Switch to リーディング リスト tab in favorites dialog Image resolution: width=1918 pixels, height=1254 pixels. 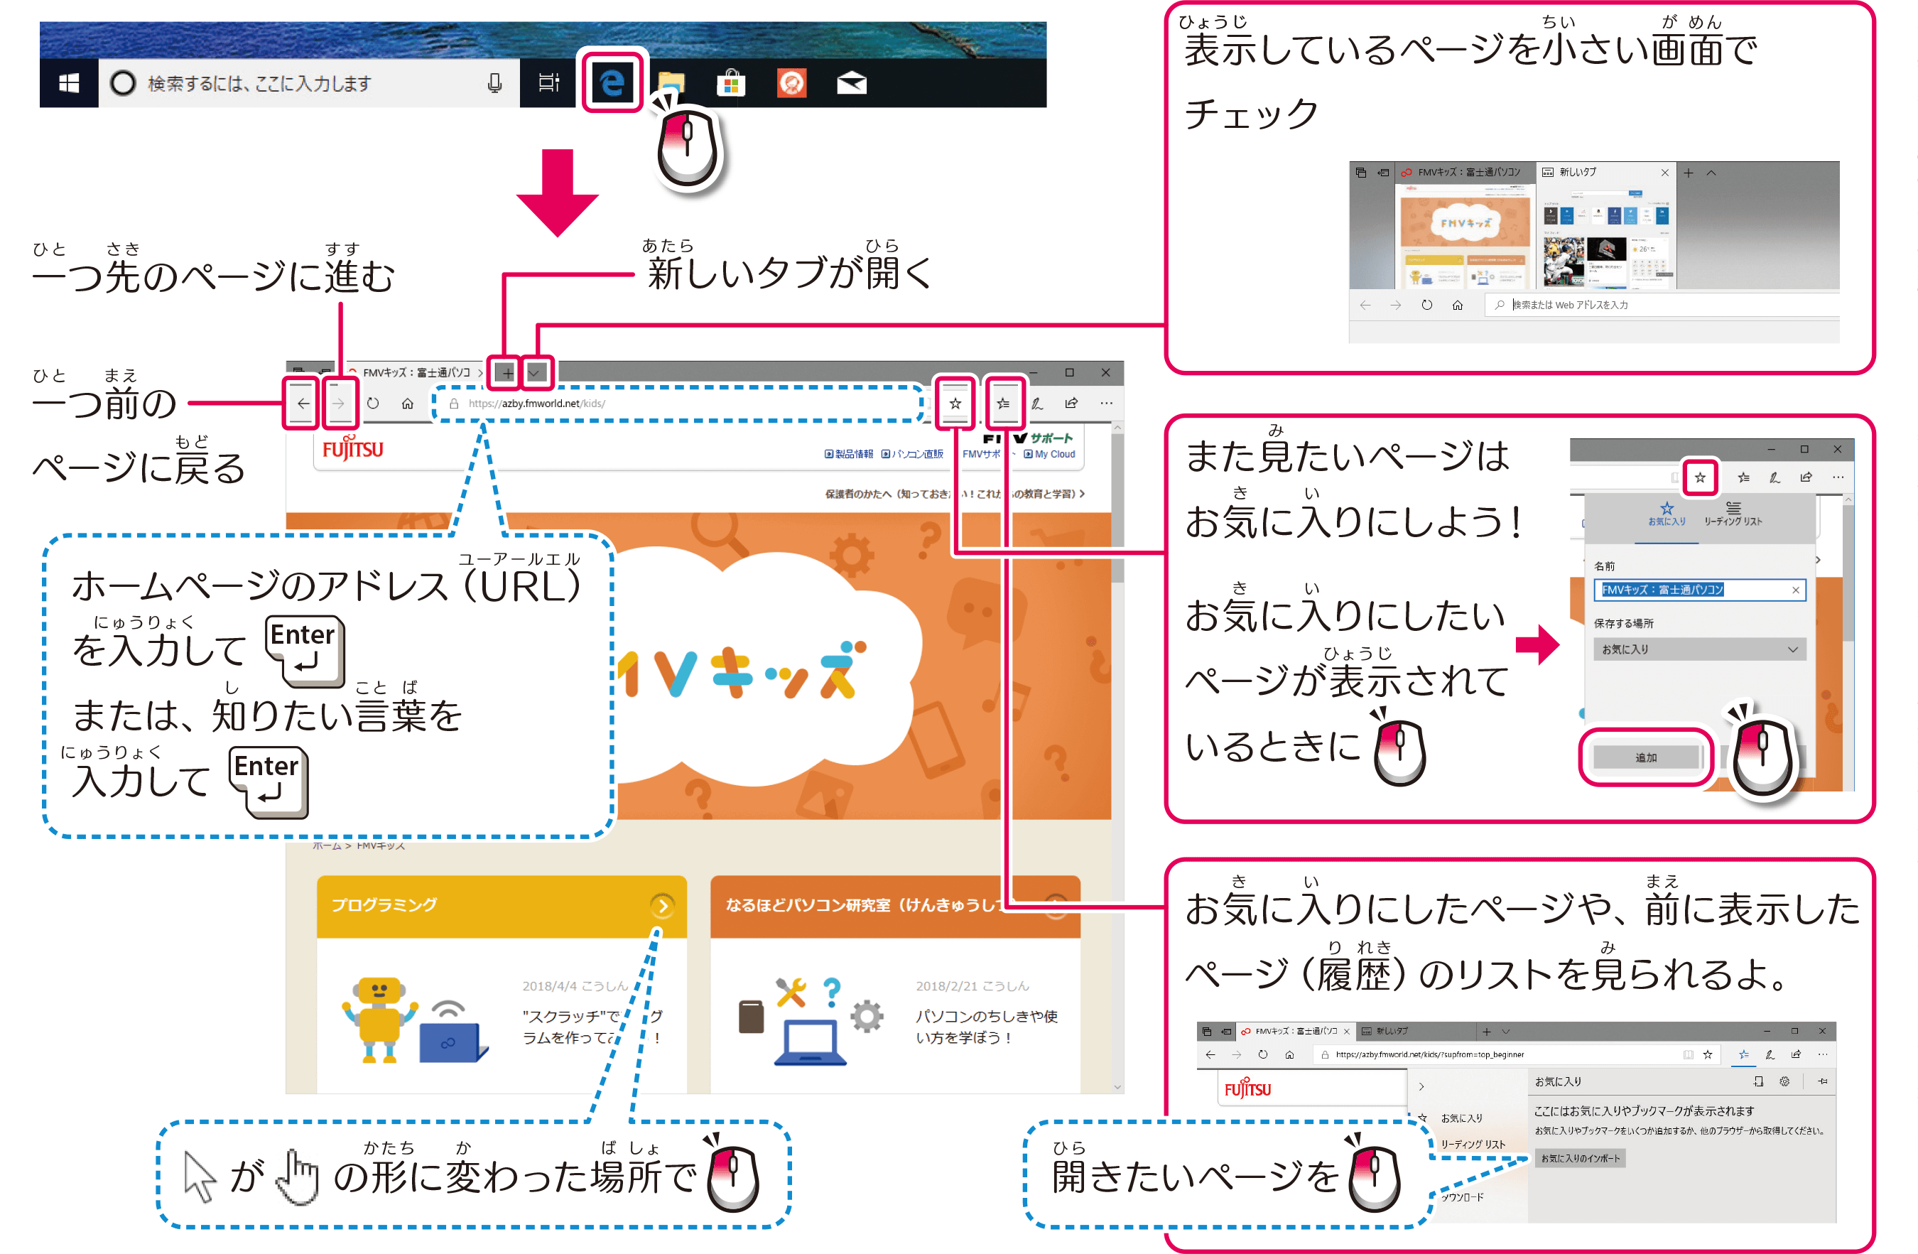[x=1733, y=514]
